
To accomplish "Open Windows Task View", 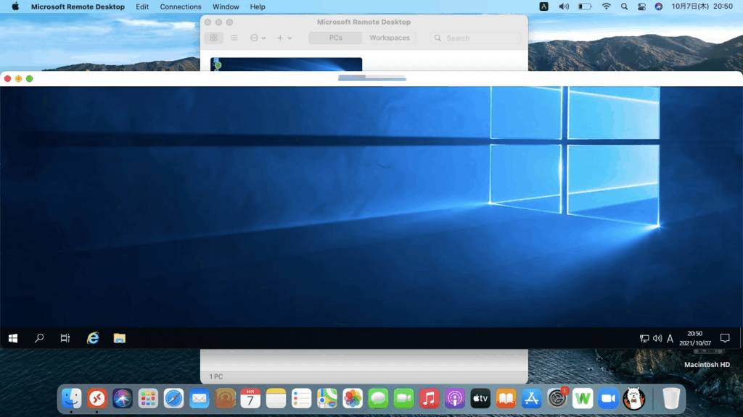I will point(65,338).
